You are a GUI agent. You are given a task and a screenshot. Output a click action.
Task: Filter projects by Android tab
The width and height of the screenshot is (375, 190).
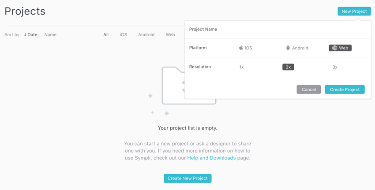pyautogui.click(x=146, y=35)
